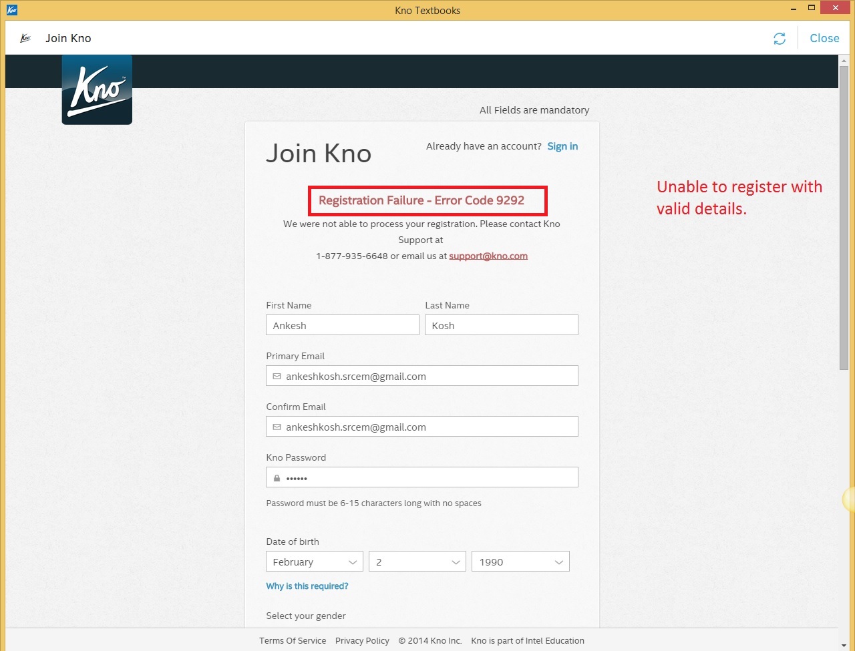The height and width of the screenshot is (651, 855).
Task: Open Kno is part of Intel Education link
Action: coord(528,640)
